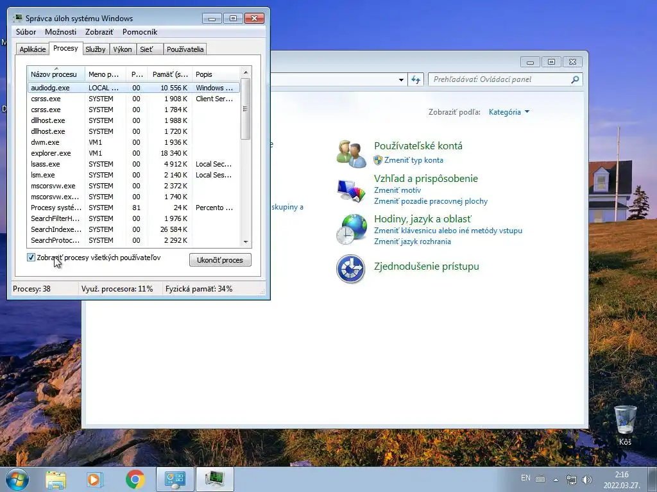Select the dwm.exe process row
Viewport: 657px width, 492px height.
point(133,142)
